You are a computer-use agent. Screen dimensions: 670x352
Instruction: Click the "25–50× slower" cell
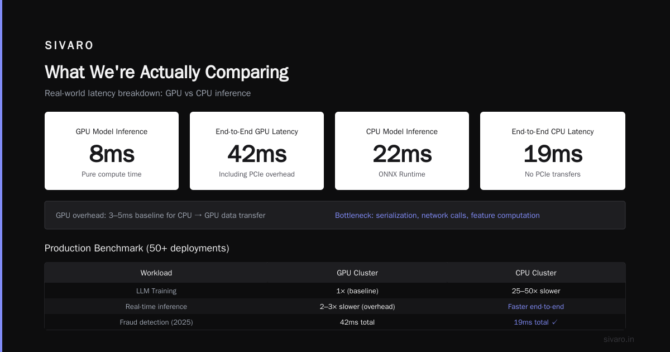point(536,291)
